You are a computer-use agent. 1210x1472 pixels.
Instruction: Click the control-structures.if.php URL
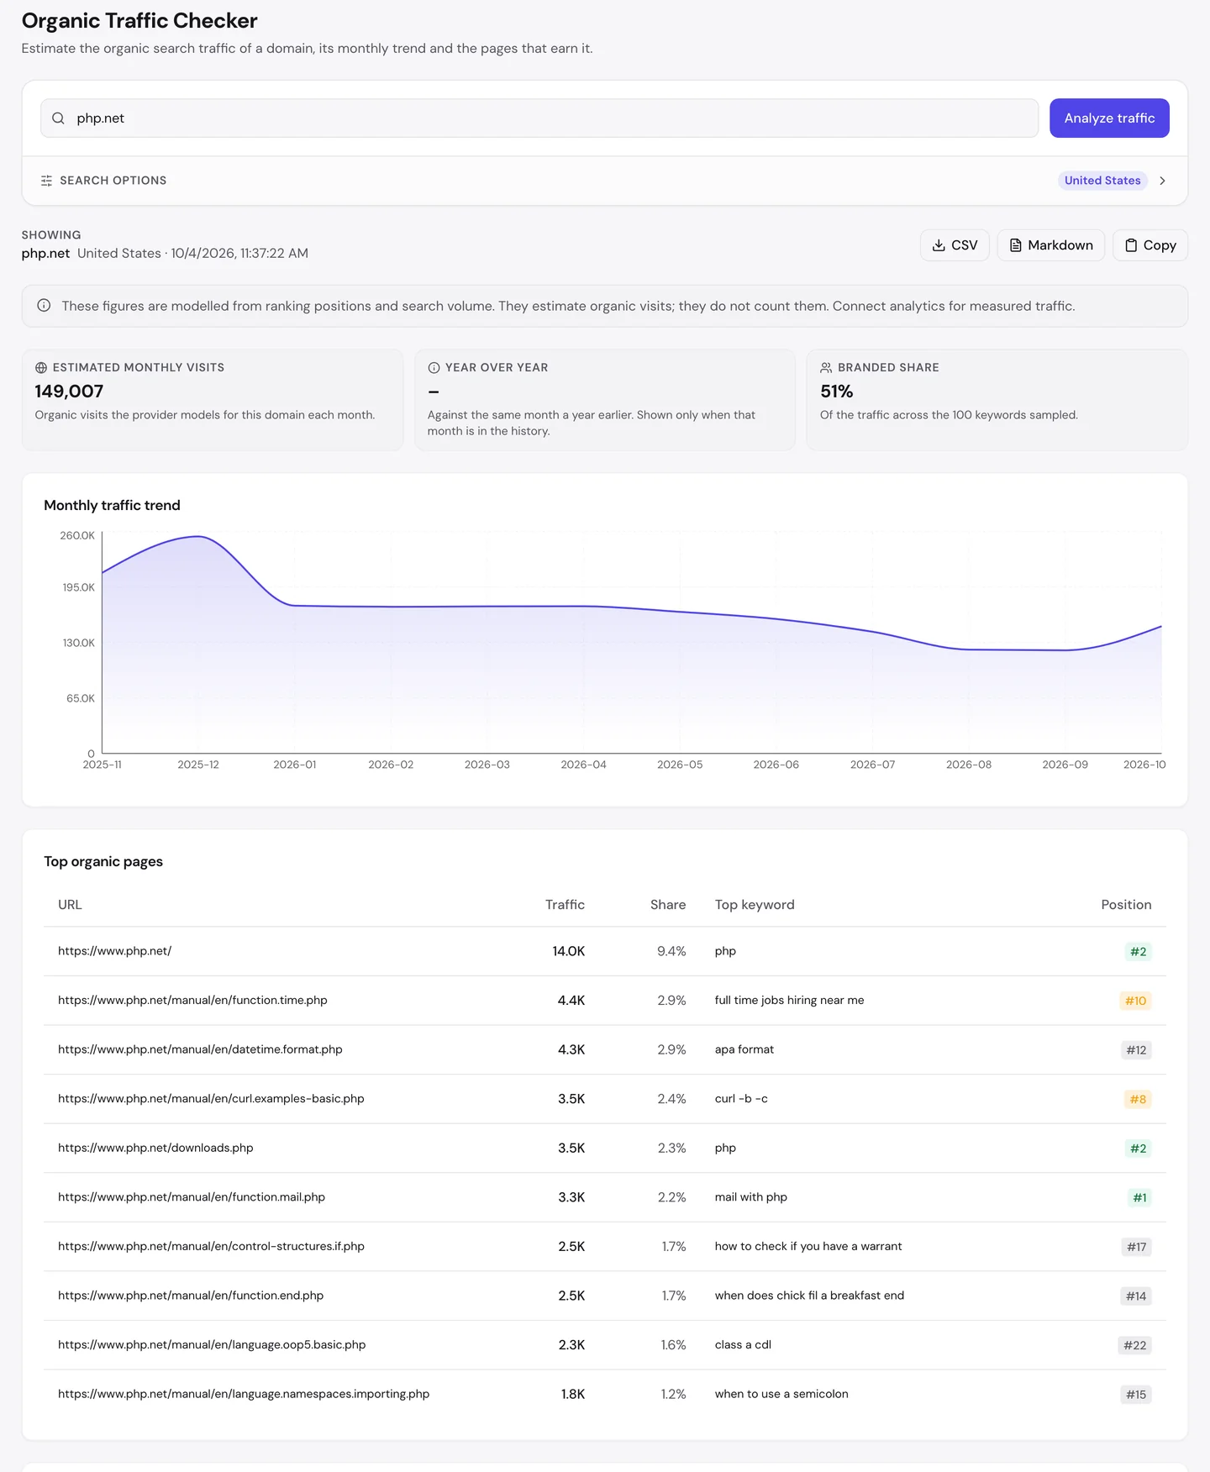click(211, 1246)
